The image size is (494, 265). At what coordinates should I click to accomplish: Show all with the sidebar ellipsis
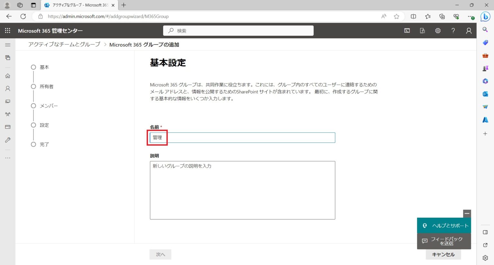click(8, 158)
